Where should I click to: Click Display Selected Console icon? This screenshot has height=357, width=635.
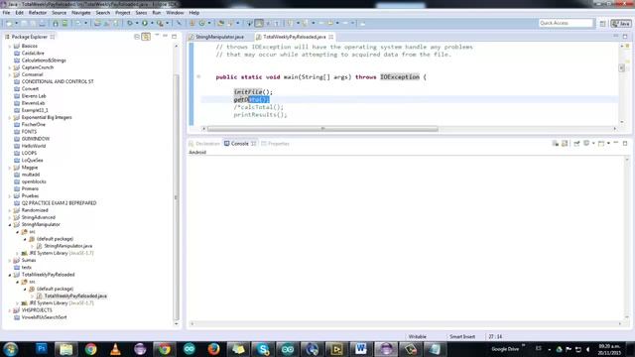pyautogui.click(x=586, y=143)
